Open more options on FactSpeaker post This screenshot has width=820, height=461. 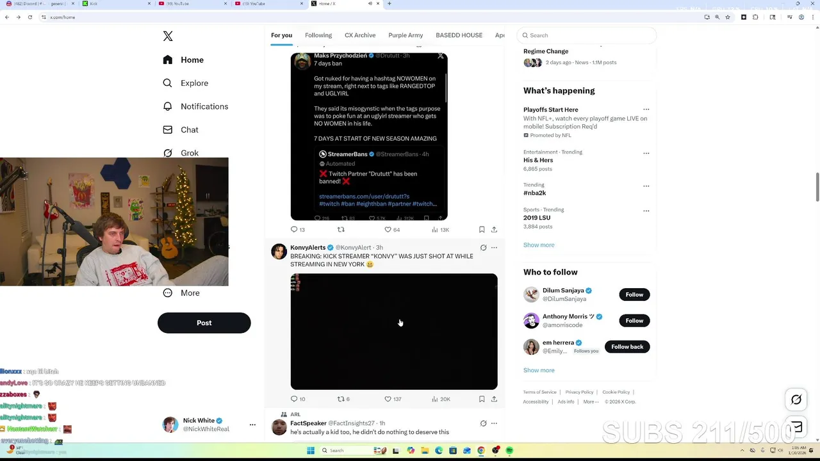coord(494,423)
